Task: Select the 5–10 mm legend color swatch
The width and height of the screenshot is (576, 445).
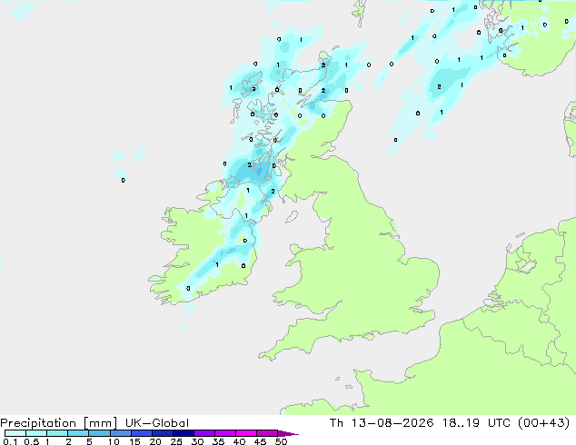Action: coord(99,433)
